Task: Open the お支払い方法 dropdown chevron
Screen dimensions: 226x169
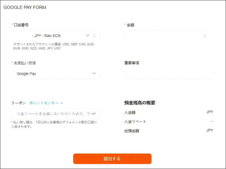Action: pos(94,74)
